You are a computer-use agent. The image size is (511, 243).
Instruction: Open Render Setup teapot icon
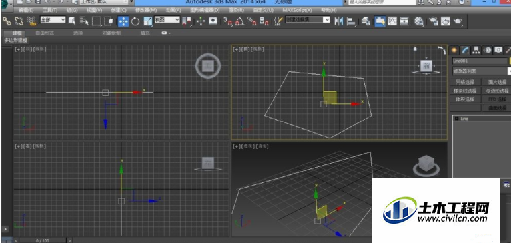[433, 21]
